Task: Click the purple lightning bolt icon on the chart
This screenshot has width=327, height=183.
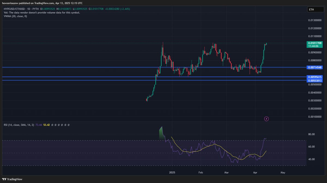Action: [266, 119]
